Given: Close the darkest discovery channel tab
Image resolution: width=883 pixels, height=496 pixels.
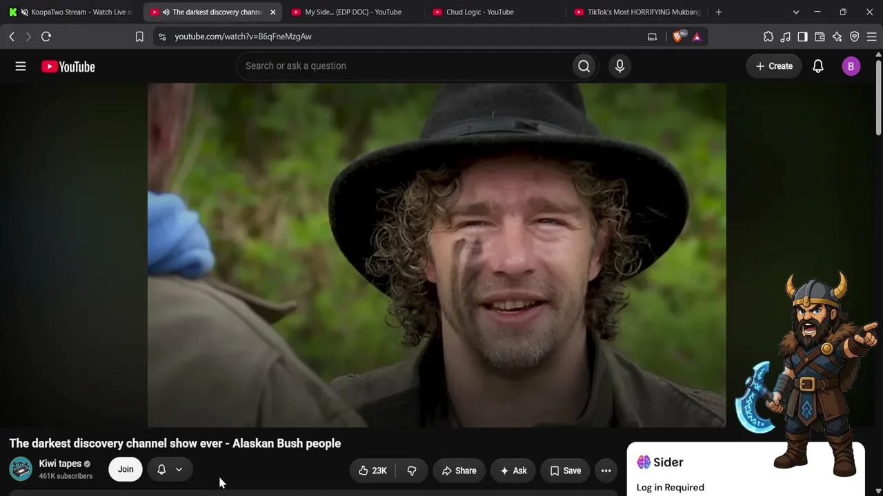Looking at the screenshot, I should point(272,12).
